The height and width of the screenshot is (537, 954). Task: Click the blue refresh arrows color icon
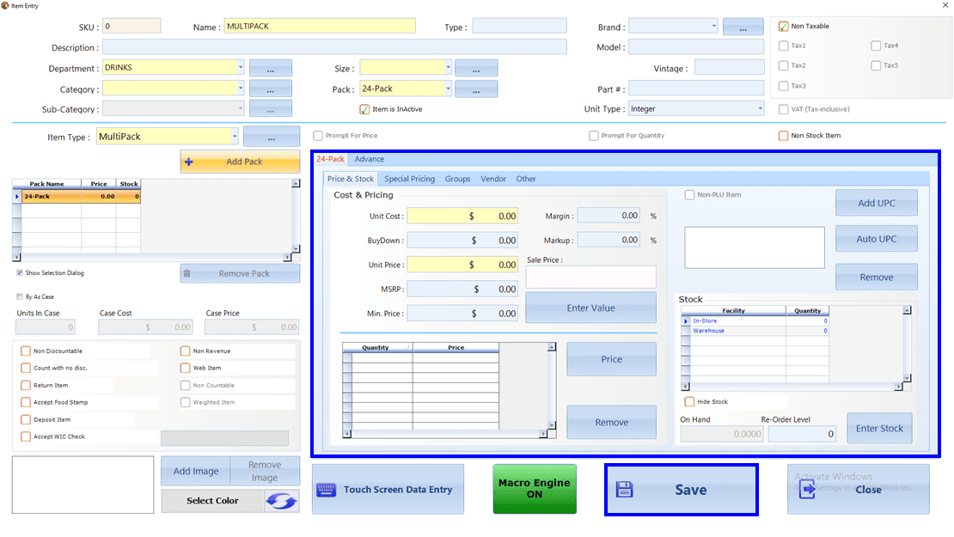[281, 501]
